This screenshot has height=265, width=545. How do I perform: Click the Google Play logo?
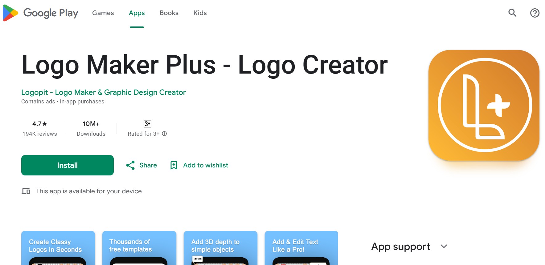point(40,13)
